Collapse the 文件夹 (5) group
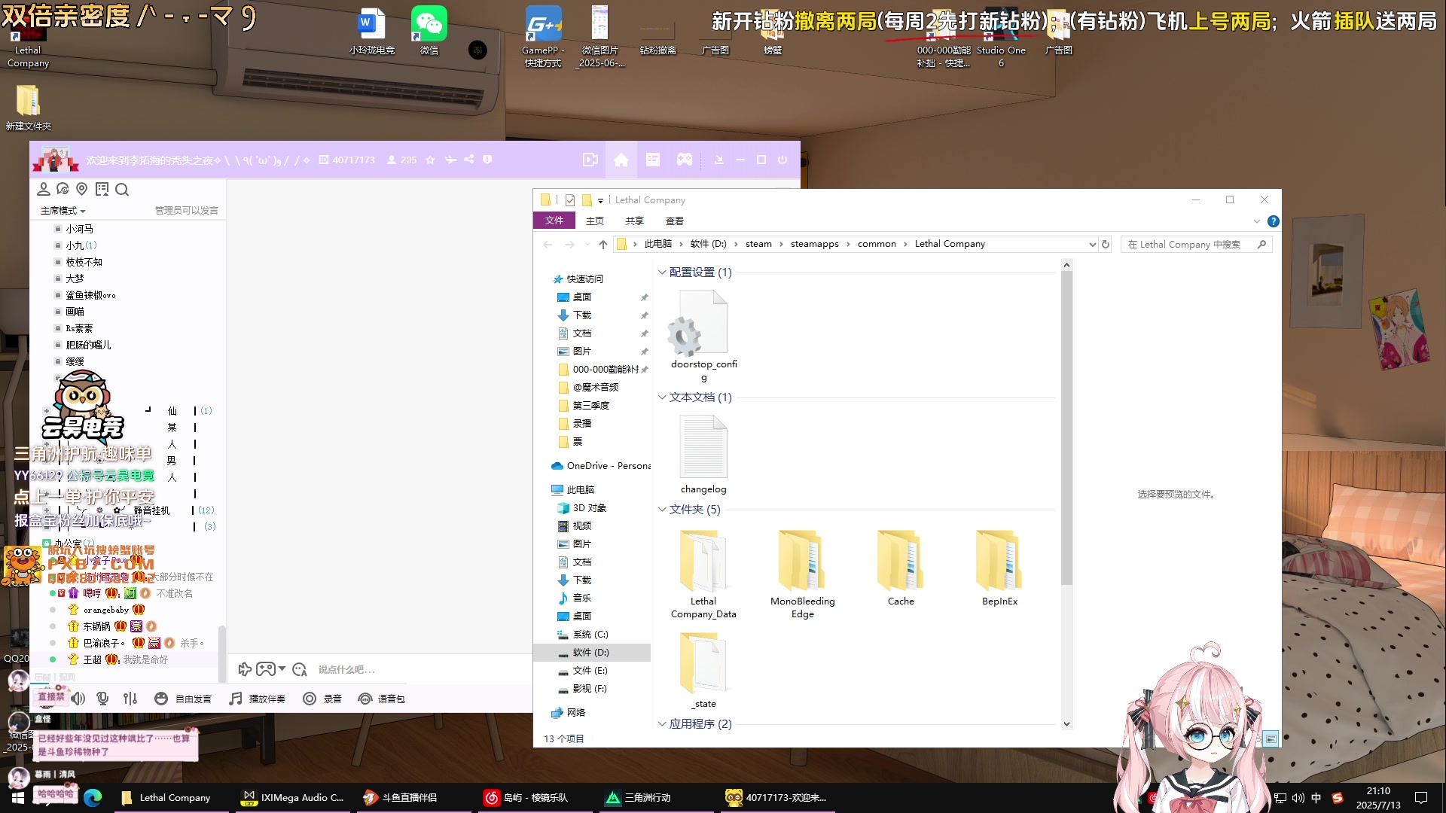 click(x=662, y=510)
